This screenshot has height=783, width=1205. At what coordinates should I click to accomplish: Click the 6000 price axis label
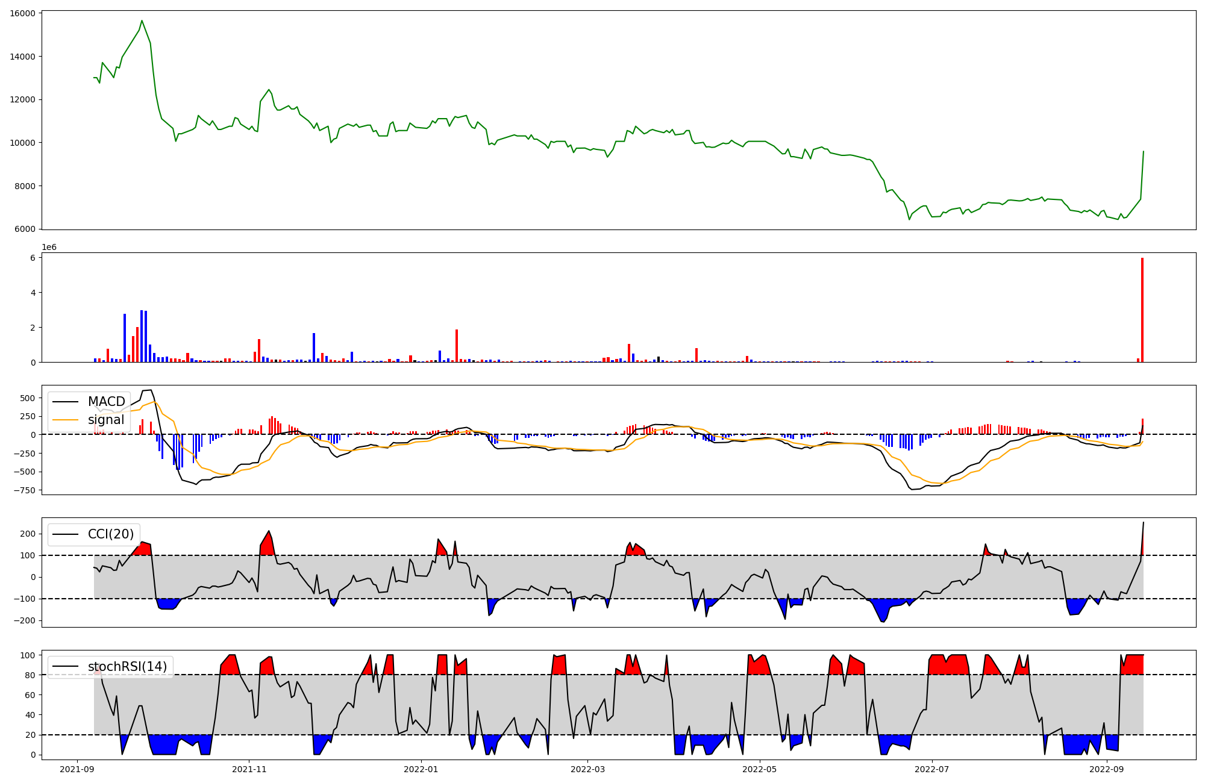pyautogui.click(x=24, y=229)
